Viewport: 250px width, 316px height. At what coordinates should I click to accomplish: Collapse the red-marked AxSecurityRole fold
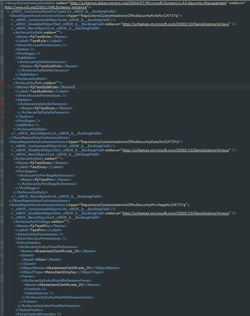coord(2,83)
